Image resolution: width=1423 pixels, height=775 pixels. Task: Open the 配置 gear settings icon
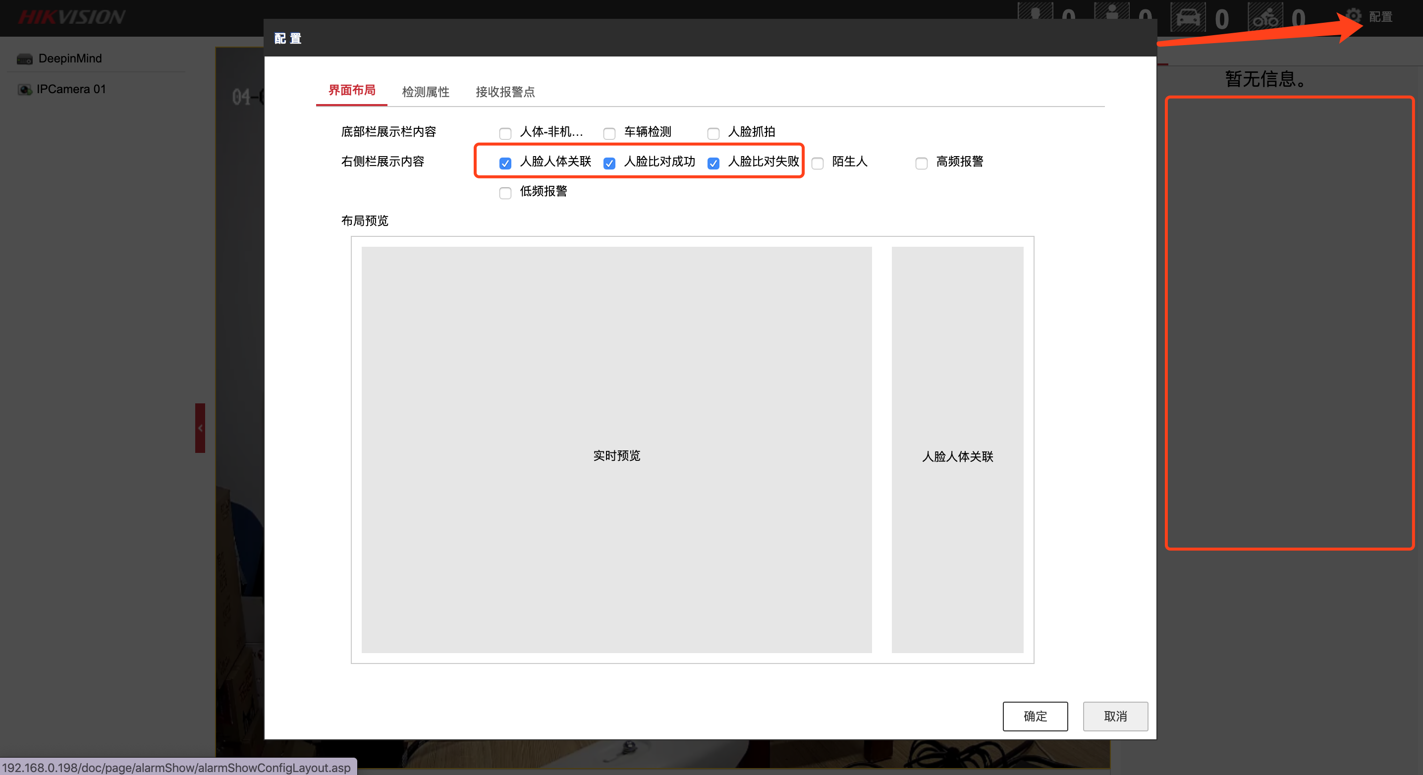pos(1354,15)
